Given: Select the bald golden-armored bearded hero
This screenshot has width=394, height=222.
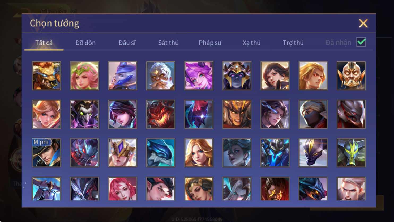Looking at the screenshot, I should 351,76.
